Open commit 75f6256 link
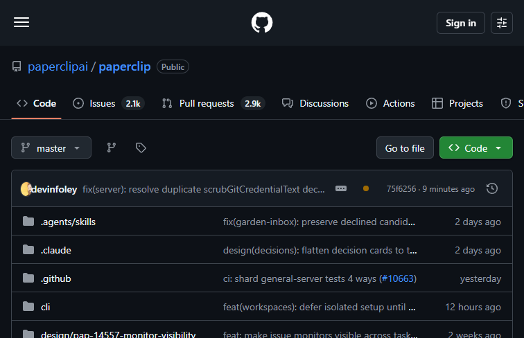The width and height of the screenshot is (524, 338). [401, 189]
